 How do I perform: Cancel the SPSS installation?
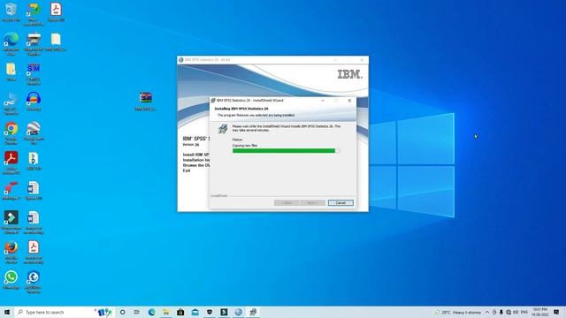(x=340, y=203)
